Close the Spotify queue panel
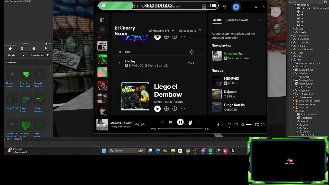329x185 pixels. coord(259,20)
